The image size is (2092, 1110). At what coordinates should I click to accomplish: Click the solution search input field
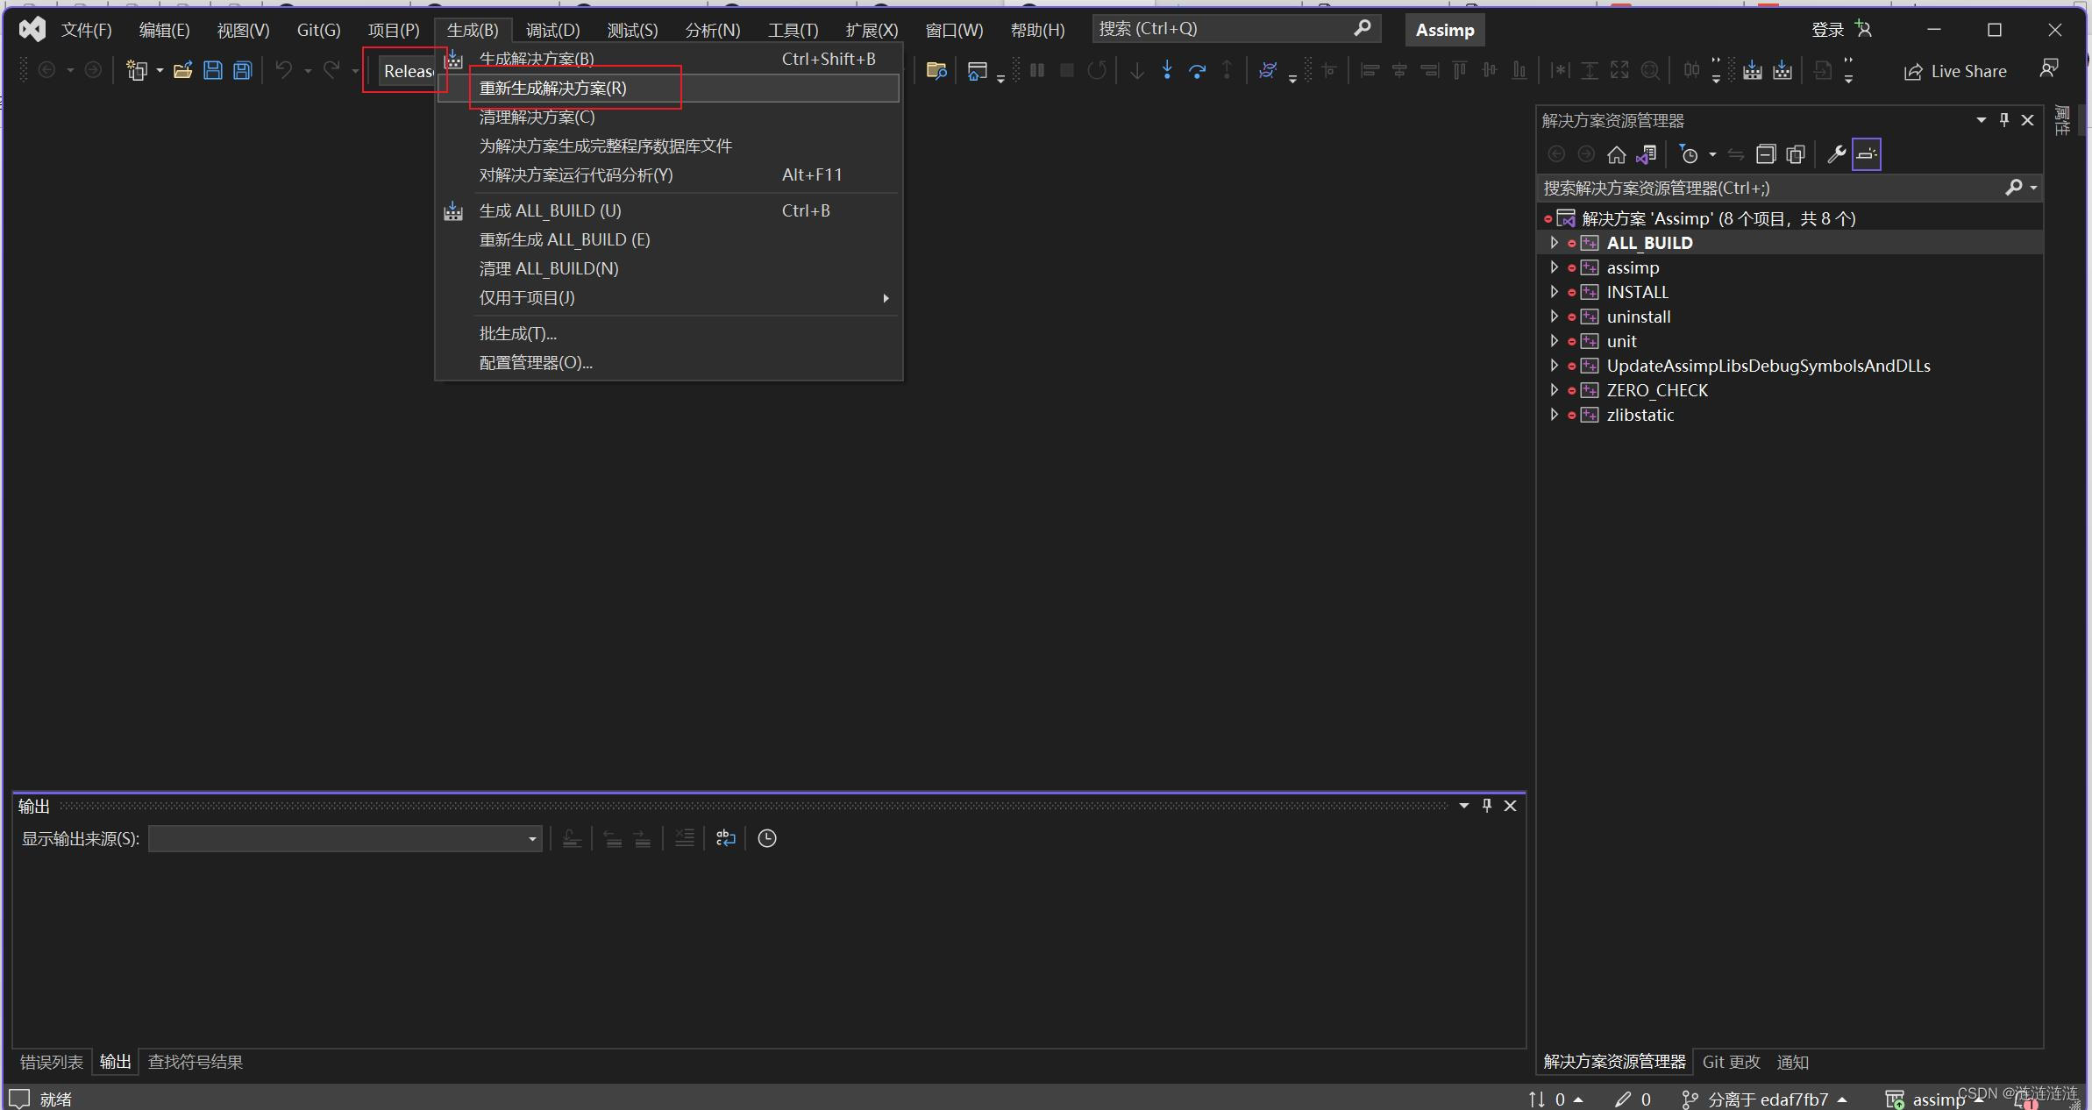(x=1771, y=187)
